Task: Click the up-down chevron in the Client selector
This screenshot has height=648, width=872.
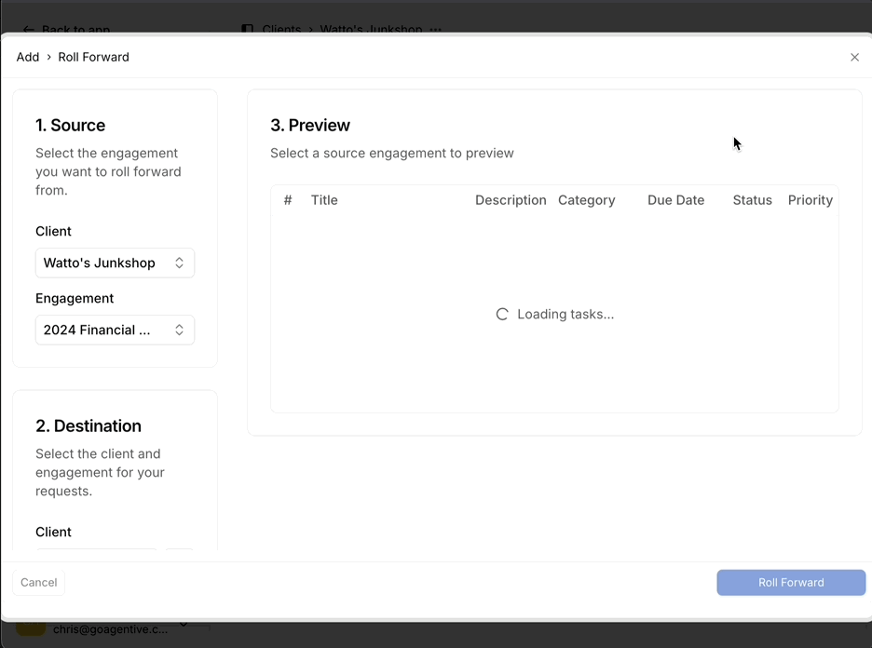Action: pyautogui.click(x=179, y=263)
